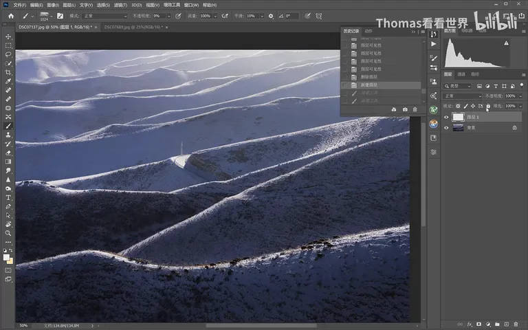Select the Crop tool
The image size is (528, 330).
pyautogui.click(x=8, y=72)
